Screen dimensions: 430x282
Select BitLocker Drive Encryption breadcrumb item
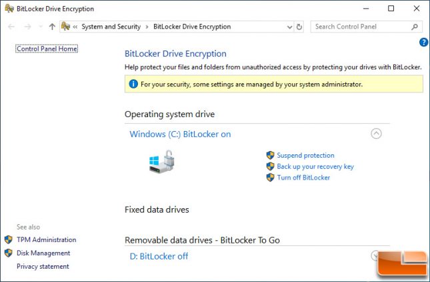click(x=192, y=27)
